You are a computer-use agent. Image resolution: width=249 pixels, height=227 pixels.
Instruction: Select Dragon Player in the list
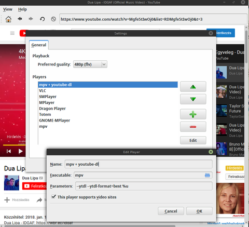(108, 109)
